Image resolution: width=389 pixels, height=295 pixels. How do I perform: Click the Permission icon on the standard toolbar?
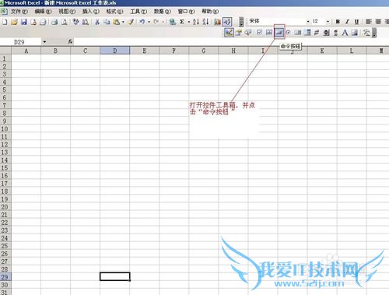[x=33, y=22]
